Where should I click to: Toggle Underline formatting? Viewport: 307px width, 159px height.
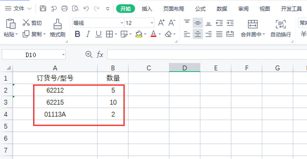pyautogui.click(x=99, y=34)
